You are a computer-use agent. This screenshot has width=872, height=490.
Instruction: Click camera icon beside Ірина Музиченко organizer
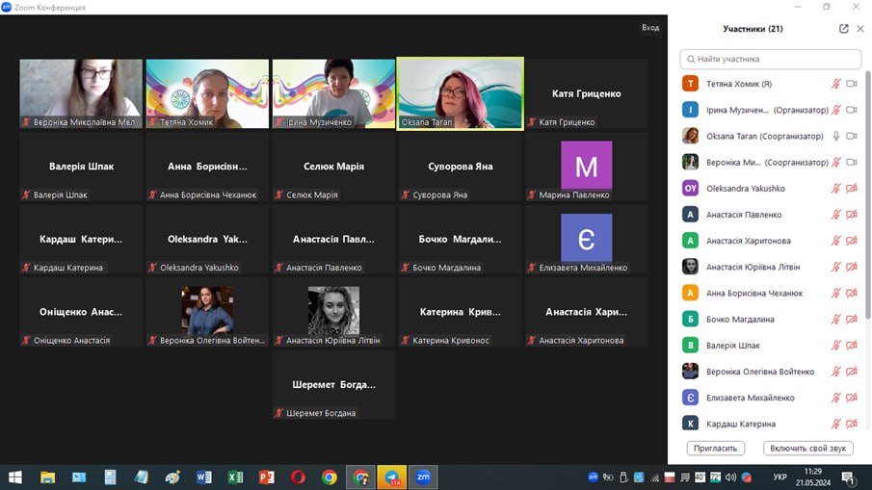[852, 111]
